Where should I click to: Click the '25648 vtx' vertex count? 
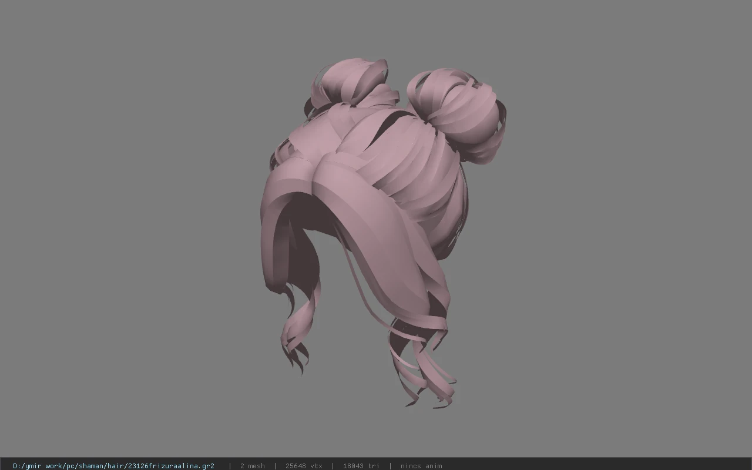point(304,466)
